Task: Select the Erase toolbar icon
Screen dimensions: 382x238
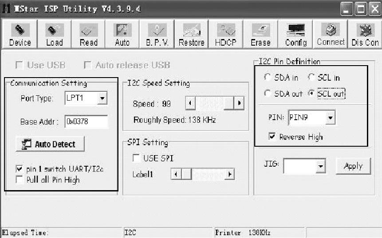Action: click(x=260, y=35)
